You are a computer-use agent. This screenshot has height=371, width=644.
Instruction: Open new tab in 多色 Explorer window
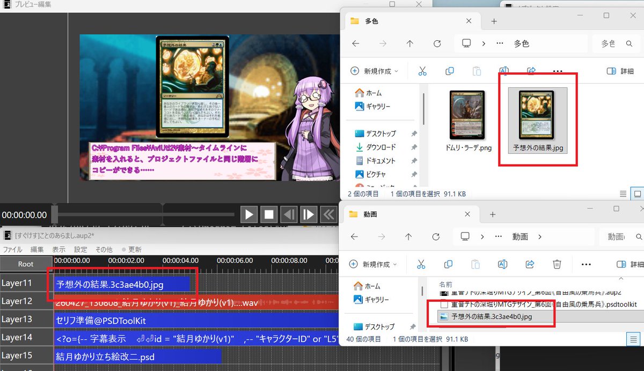[x=494, y=21]
